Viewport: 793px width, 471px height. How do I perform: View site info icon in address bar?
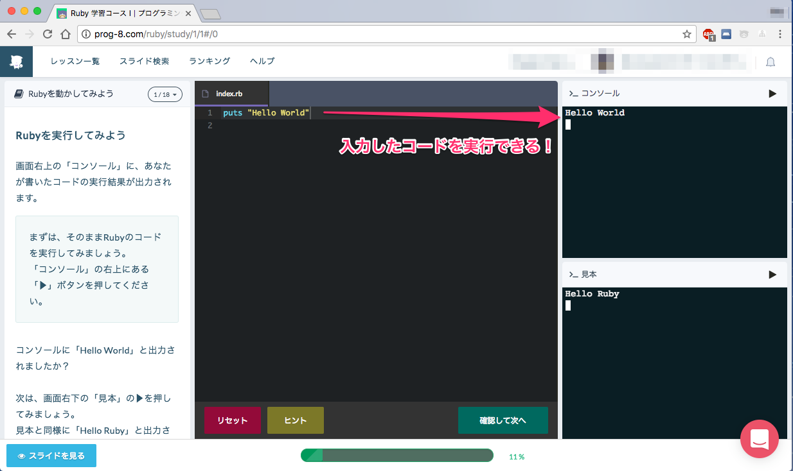click(87, 34)
